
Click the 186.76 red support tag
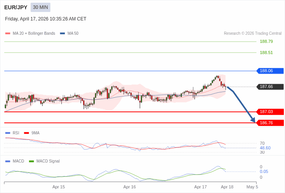tap(270, 123)
